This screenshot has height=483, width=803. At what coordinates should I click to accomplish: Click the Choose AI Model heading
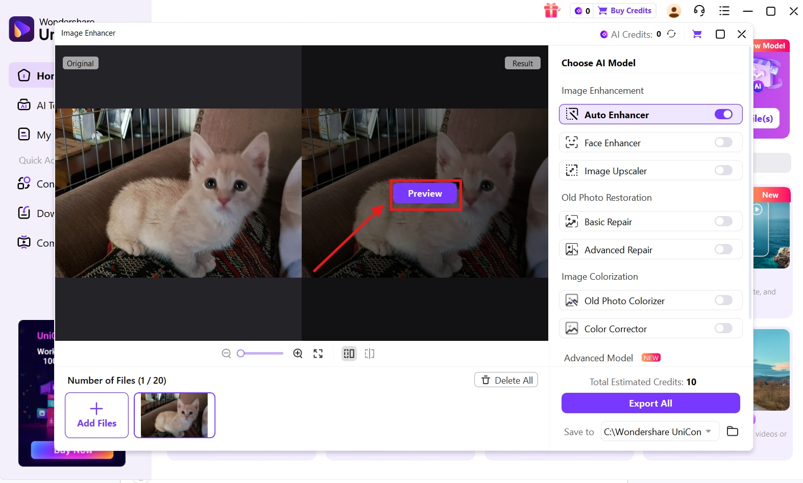(x=598, y=63)
